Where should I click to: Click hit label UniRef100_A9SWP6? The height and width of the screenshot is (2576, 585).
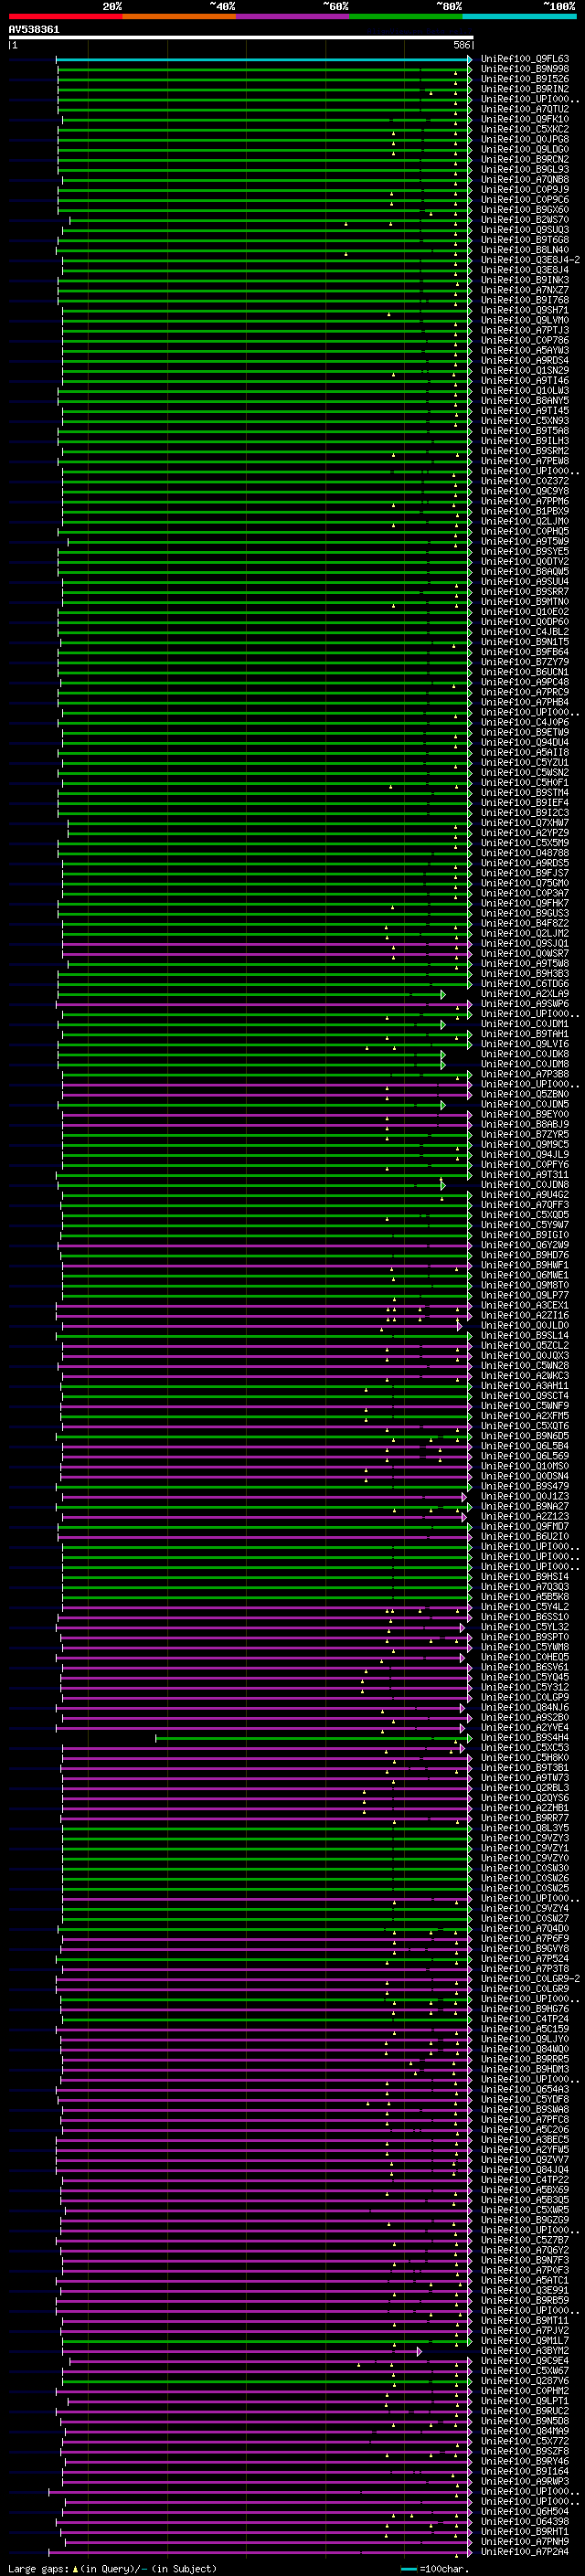pos(525,1004)
